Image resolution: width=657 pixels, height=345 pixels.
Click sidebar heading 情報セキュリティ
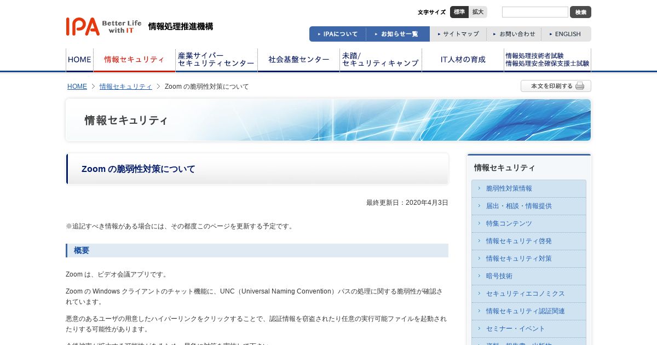(505, 168)
